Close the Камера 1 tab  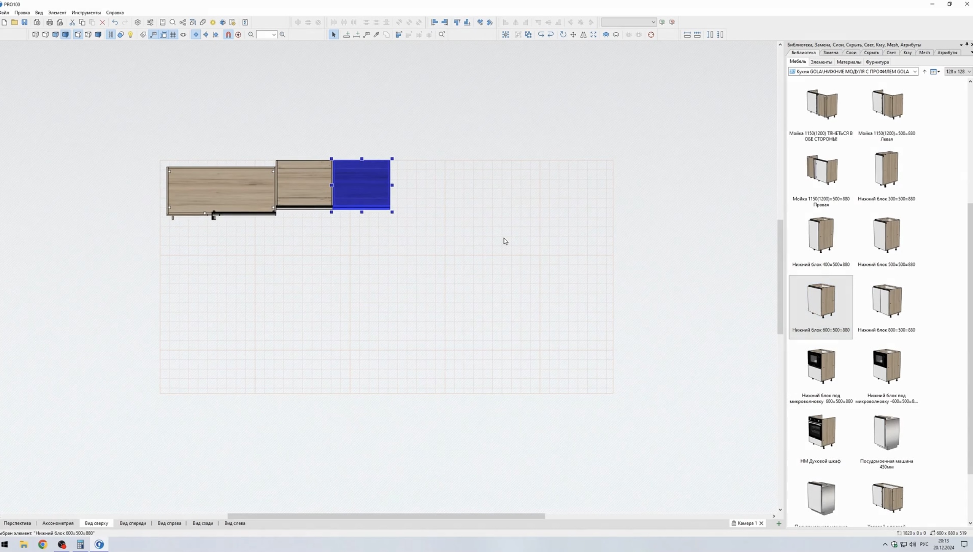pyautogui.click(x=761, y=523)
